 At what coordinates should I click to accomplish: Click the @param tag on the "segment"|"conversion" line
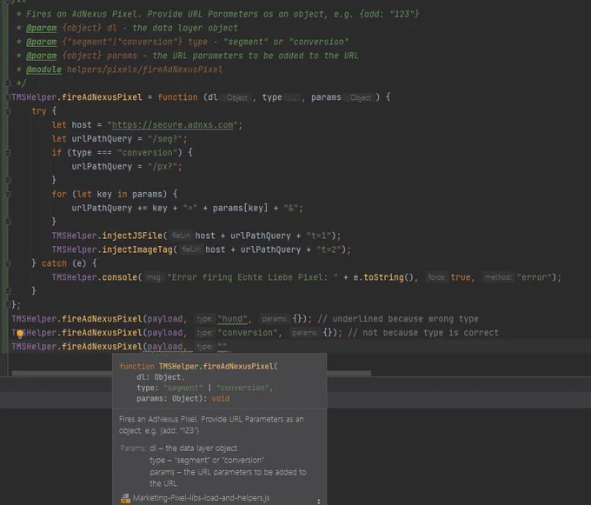click(42, 43)
